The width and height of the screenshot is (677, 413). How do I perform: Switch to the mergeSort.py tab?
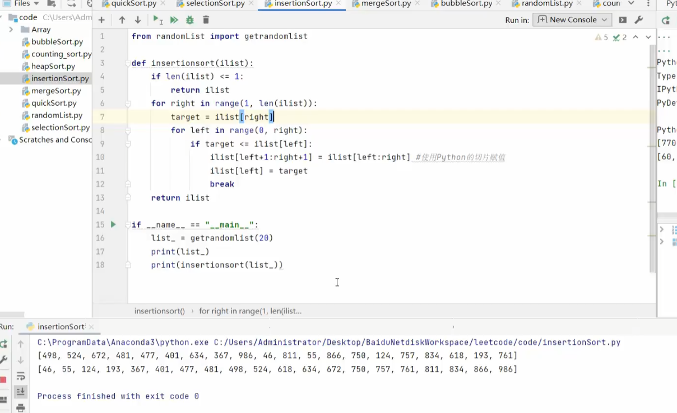coord(387,4)
